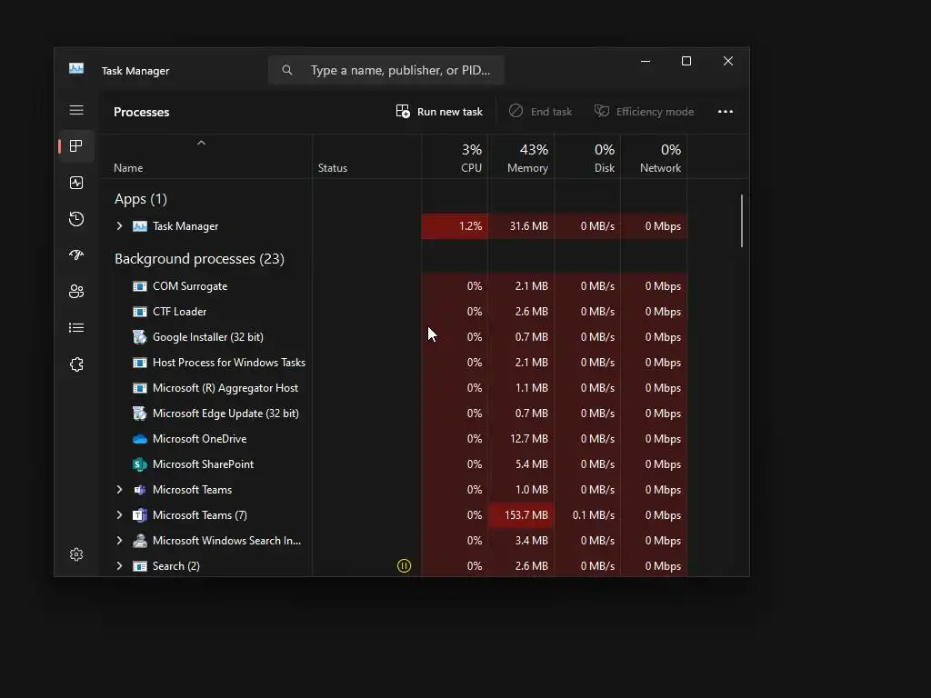This screenshot has height=698, width=931.
Task: Expand the Microsoft Teams (7) group
Action: (x=119, y=515)
